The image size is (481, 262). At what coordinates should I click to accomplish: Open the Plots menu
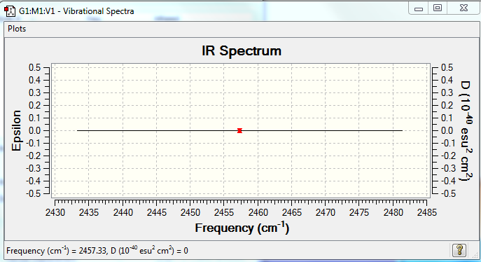17,29
